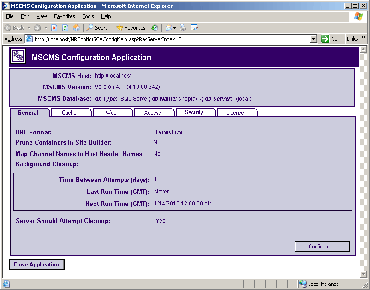
Task: Refresh the page using the toolbar icon
Action: [66, 28]
